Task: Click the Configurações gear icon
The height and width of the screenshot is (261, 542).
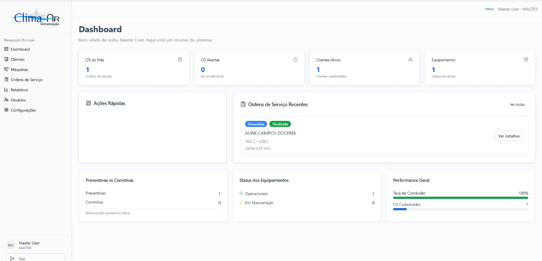Action: [6, 110]
